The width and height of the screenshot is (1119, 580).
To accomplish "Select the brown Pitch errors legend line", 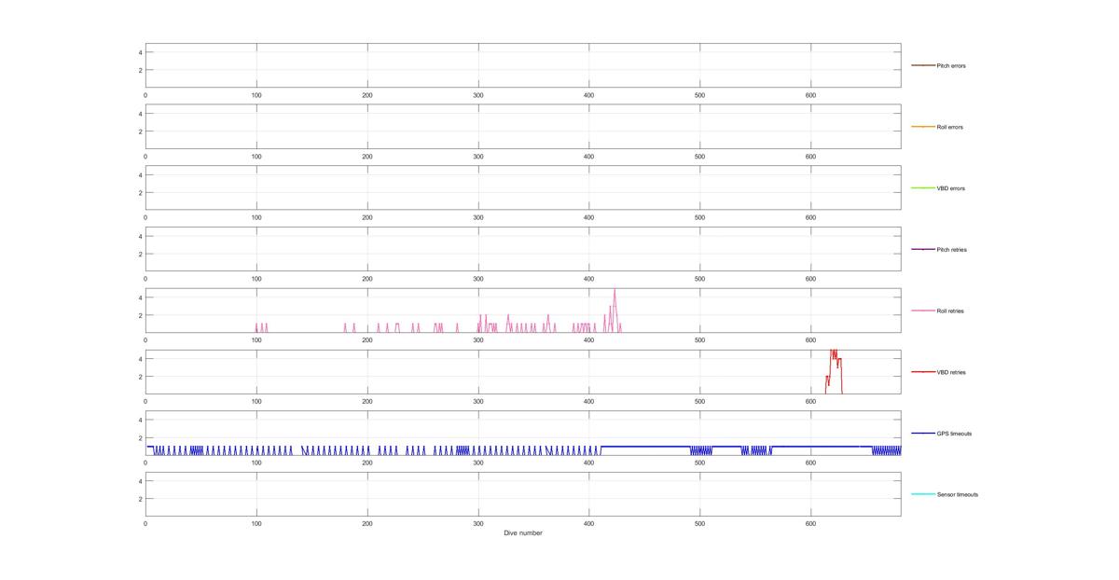I will (923, 65).
